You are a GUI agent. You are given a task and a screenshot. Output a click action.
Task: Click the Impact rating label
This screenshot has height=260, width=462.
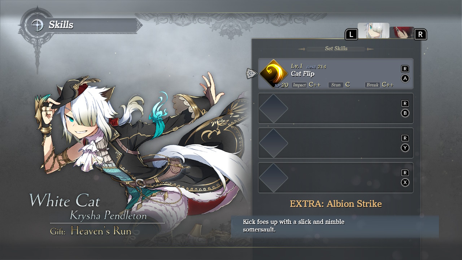299,85
